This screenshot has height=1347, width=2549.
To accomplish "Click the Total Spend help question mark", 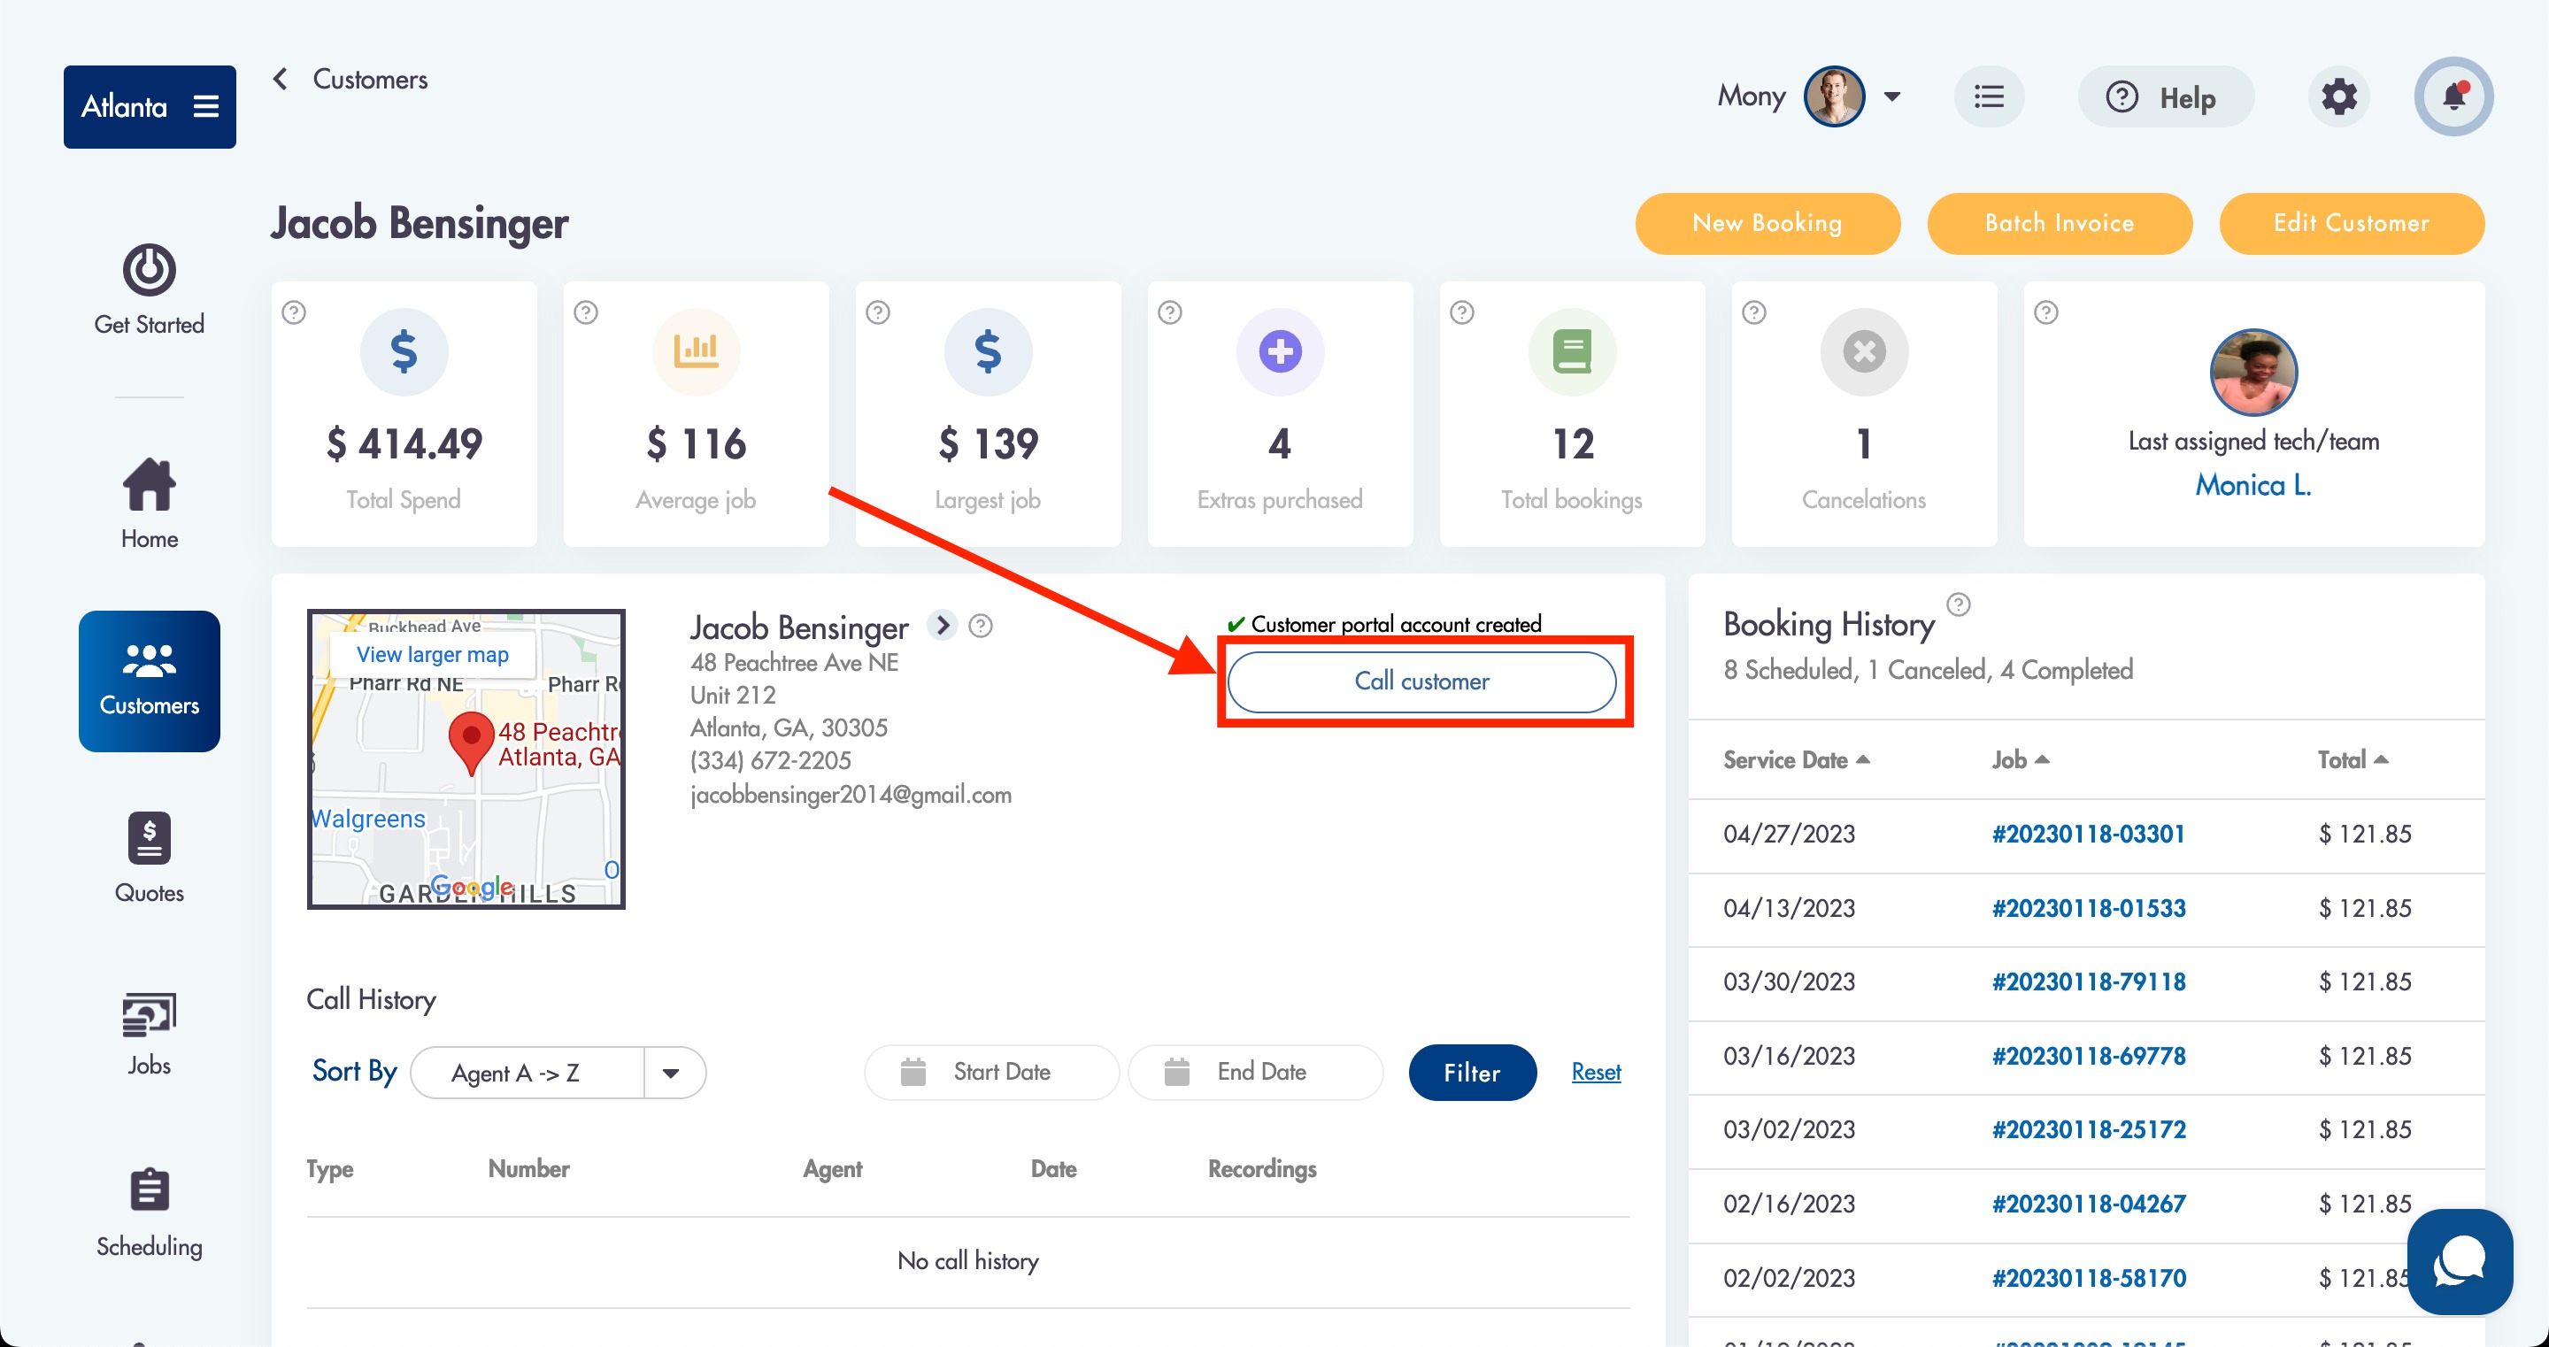I will [294, 312].
